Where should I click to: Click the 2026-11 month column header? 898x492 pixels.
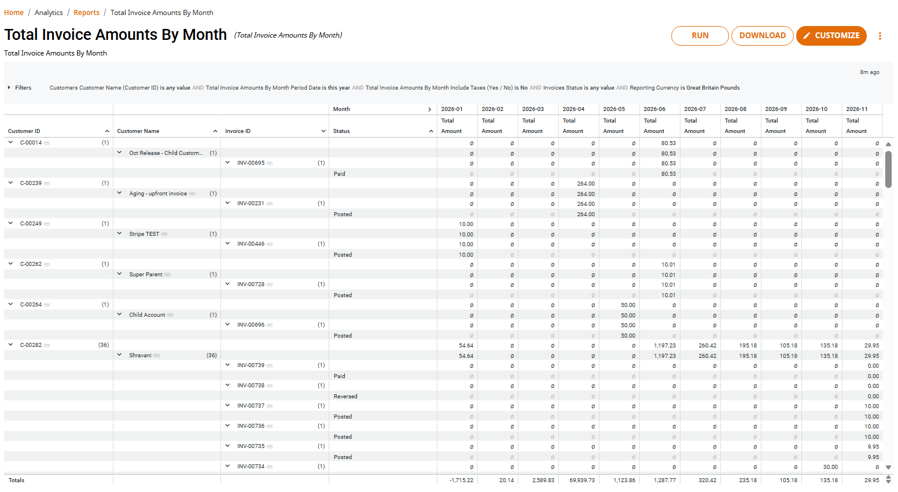[857, 109]
